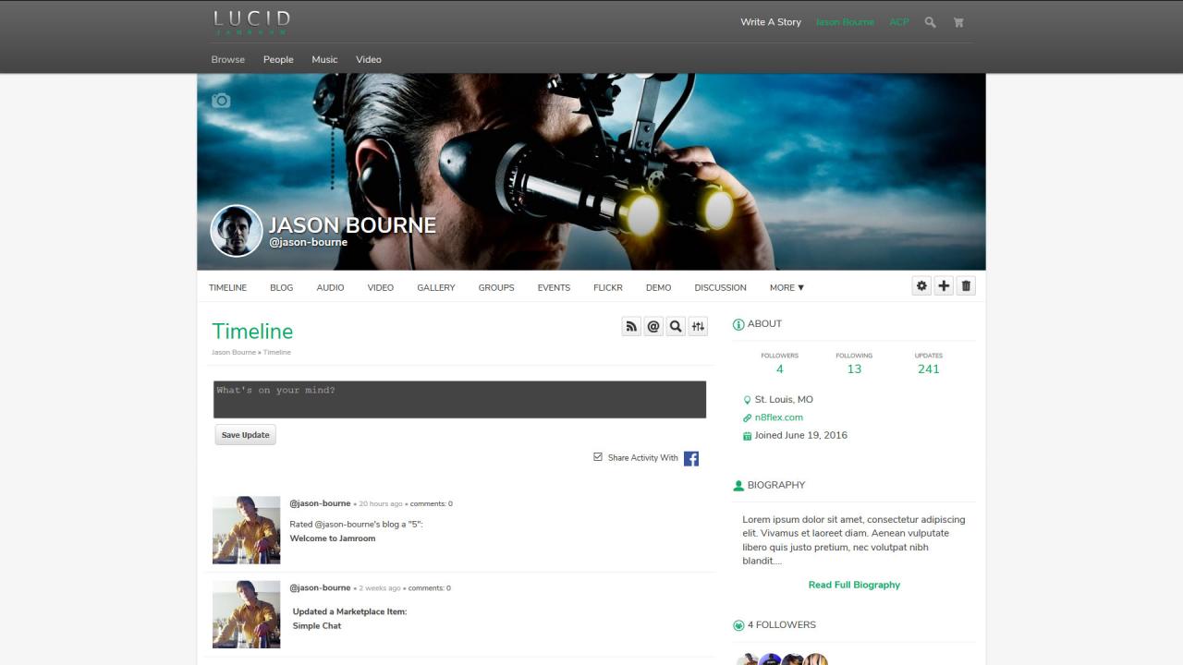The height and width of the screenshot is (665, 1183).
Task: Open the People menu
Action: 278,59
